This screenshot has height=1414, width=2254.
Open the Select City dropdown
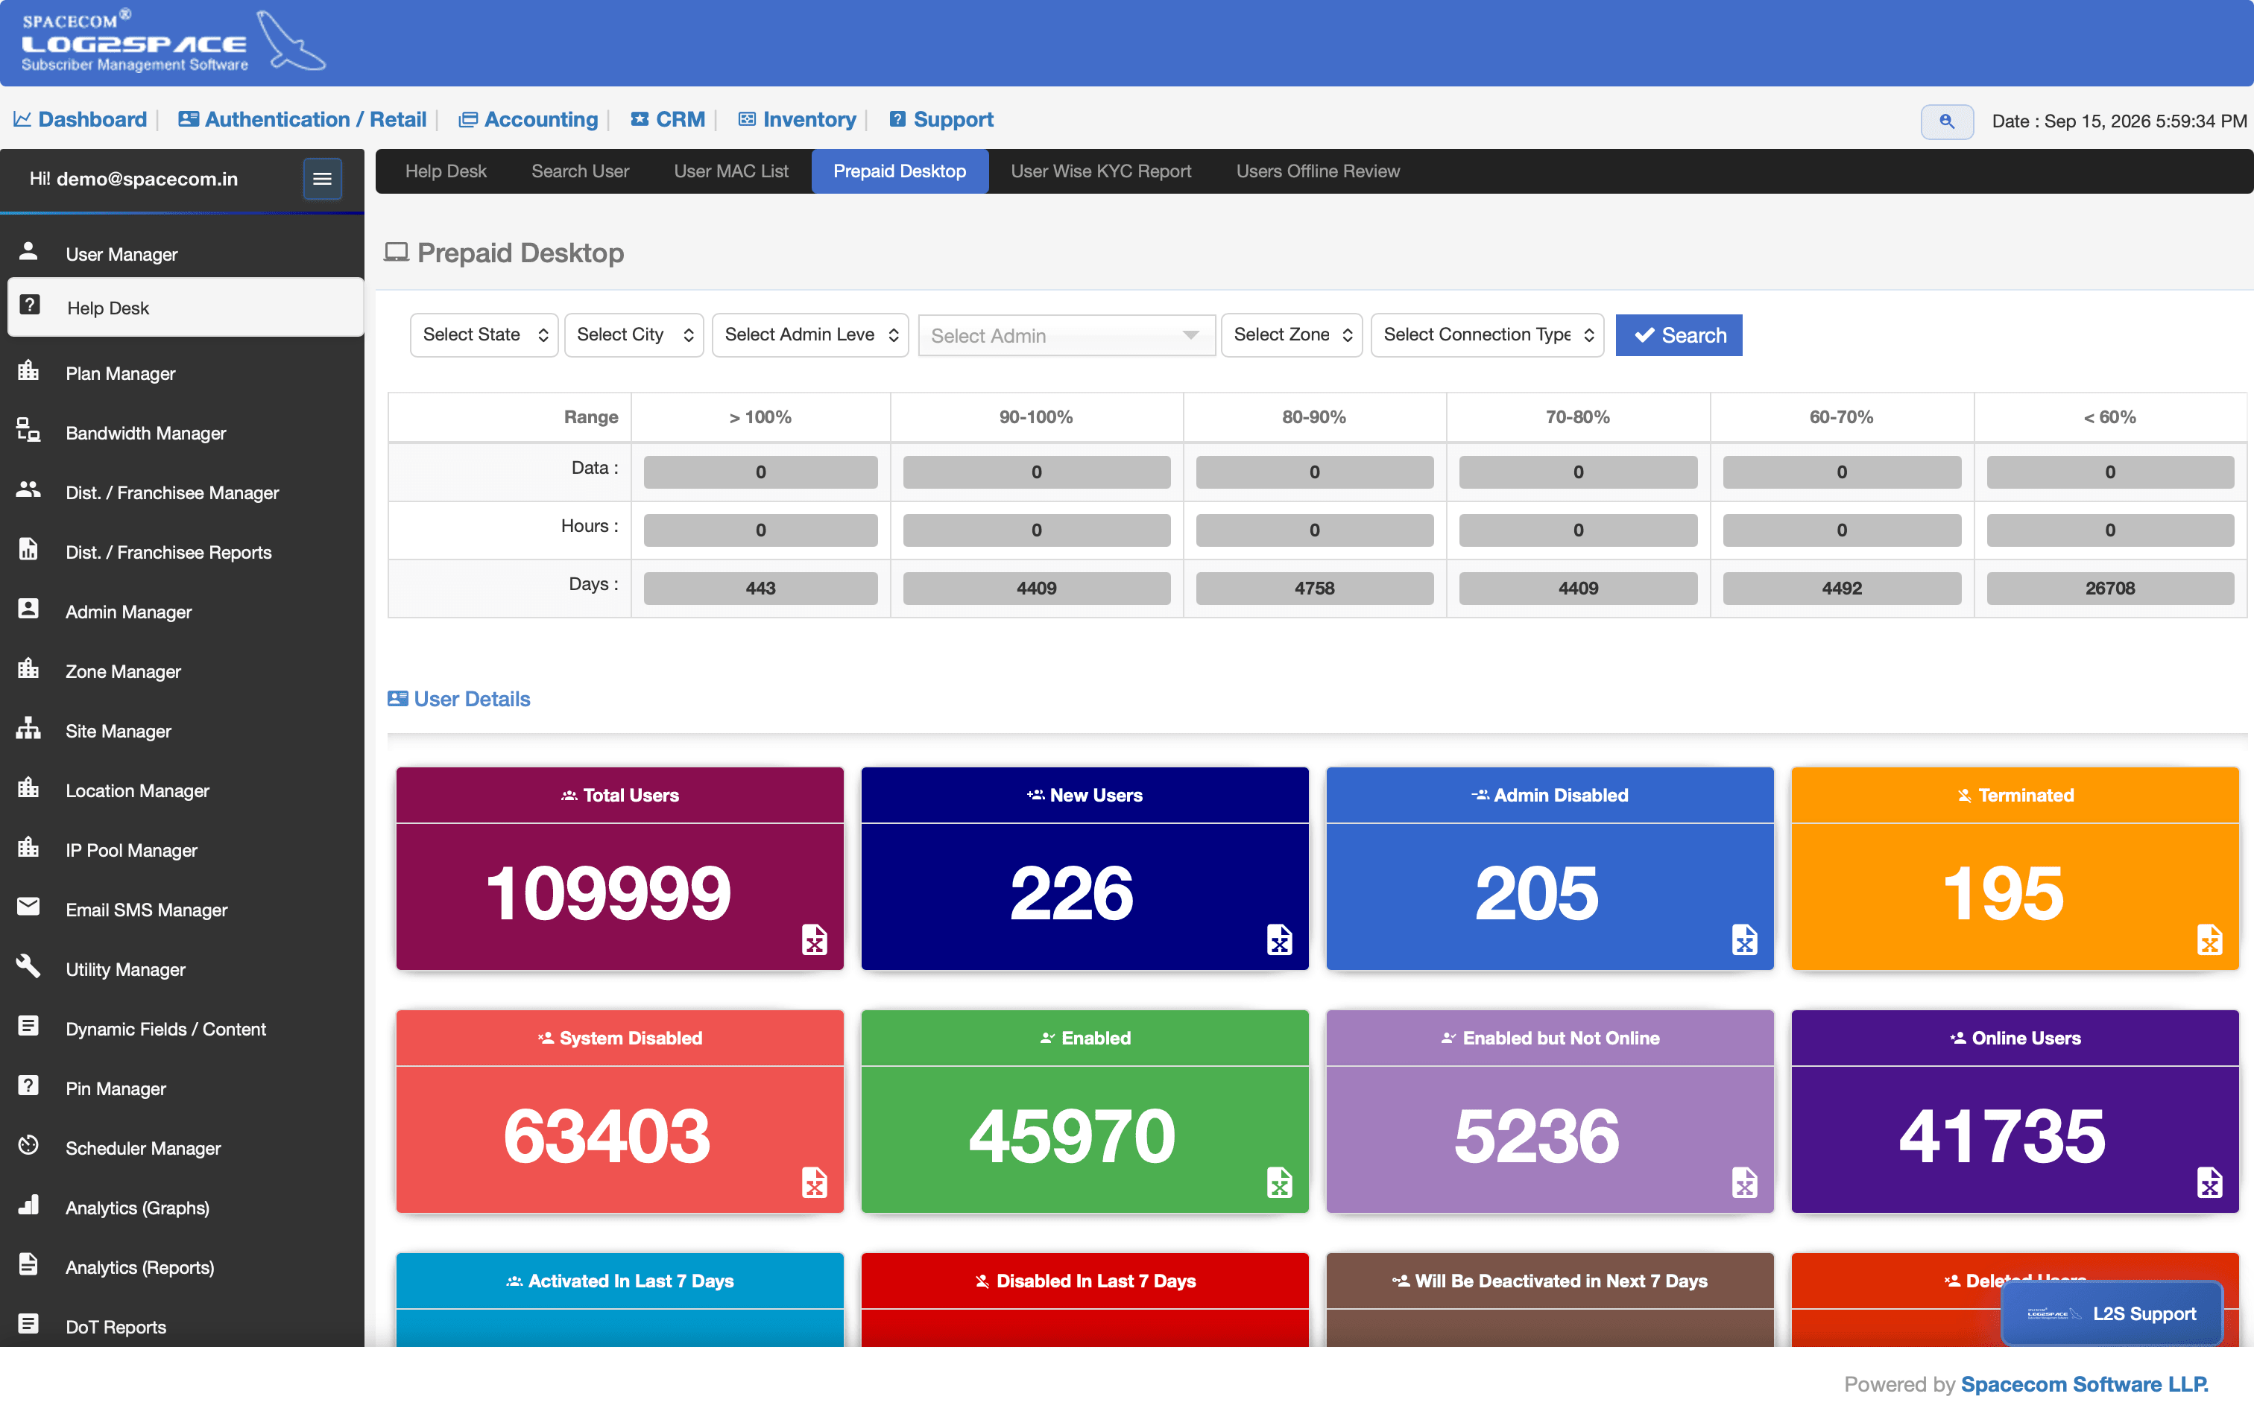coord(634,335)
